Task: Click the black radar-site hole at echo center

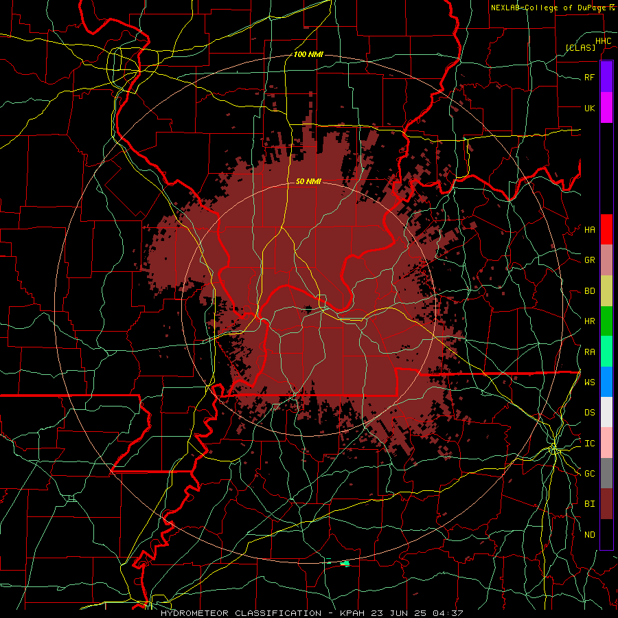Action: coord(308,308)
